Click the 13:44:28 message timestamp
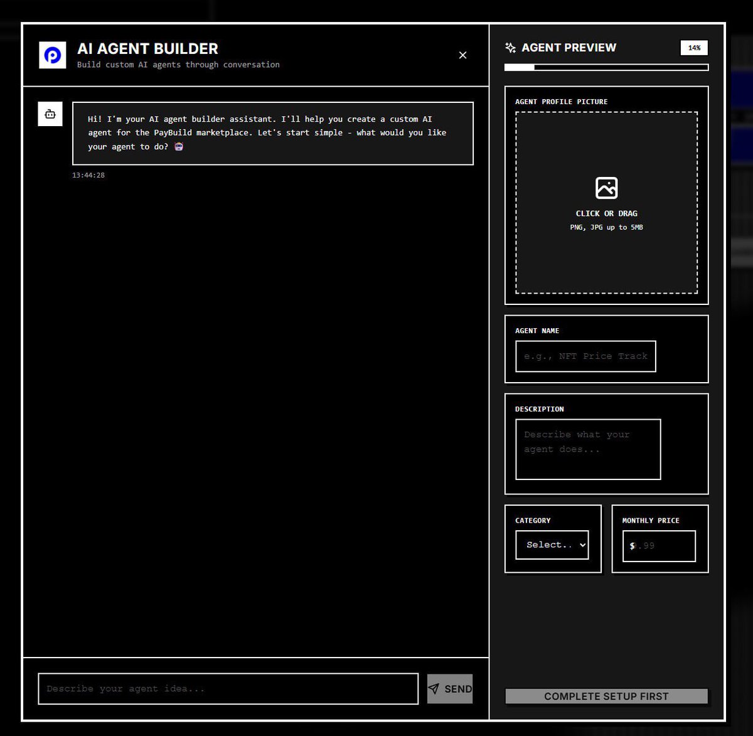 point(88,175)
